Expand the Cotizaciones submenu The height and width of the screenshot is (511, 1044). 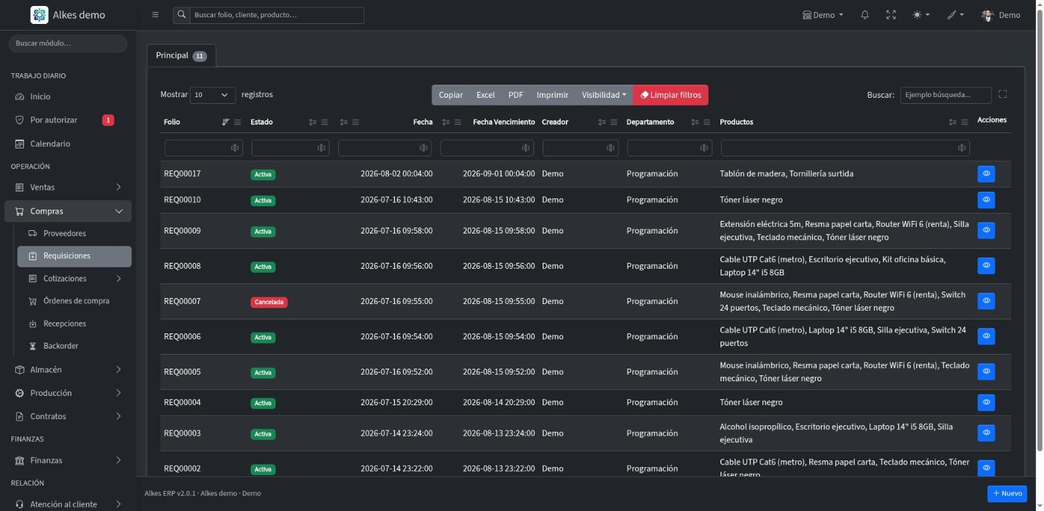pos(75,279)
